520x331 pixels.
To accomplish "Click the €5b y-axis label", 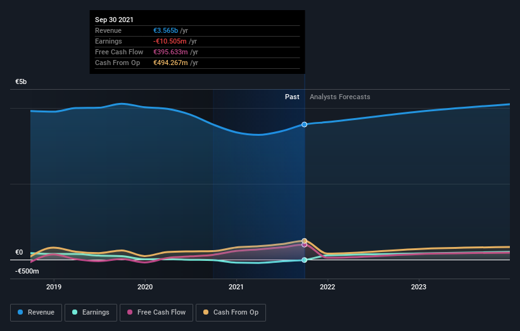I will click(21, 81).
